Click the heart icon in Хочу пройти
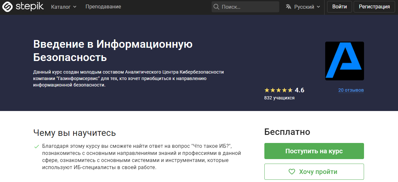 click(292, 172)
